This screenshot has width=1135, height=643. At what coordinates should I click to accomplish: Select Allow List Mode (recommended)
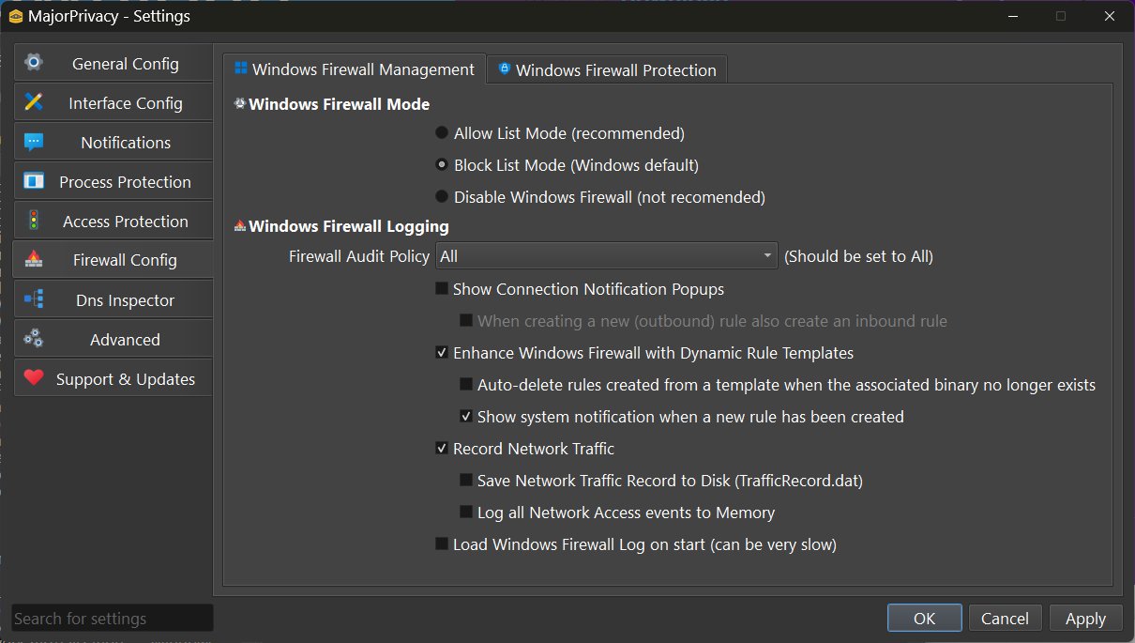click(560, 133)
